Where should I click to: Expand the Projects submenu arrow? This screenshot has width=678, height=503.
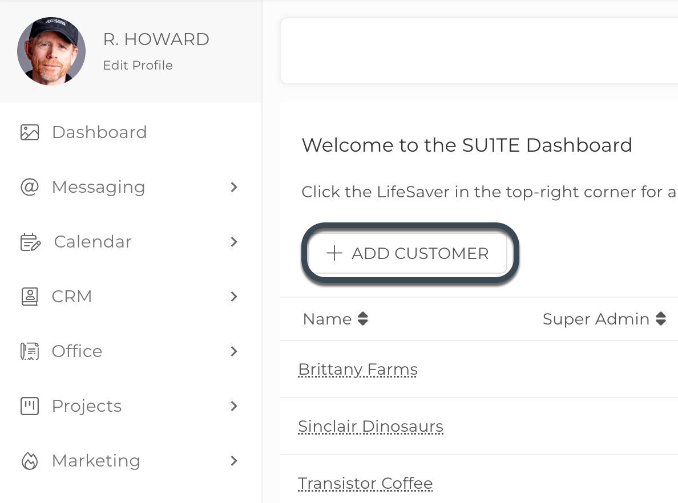234,406
